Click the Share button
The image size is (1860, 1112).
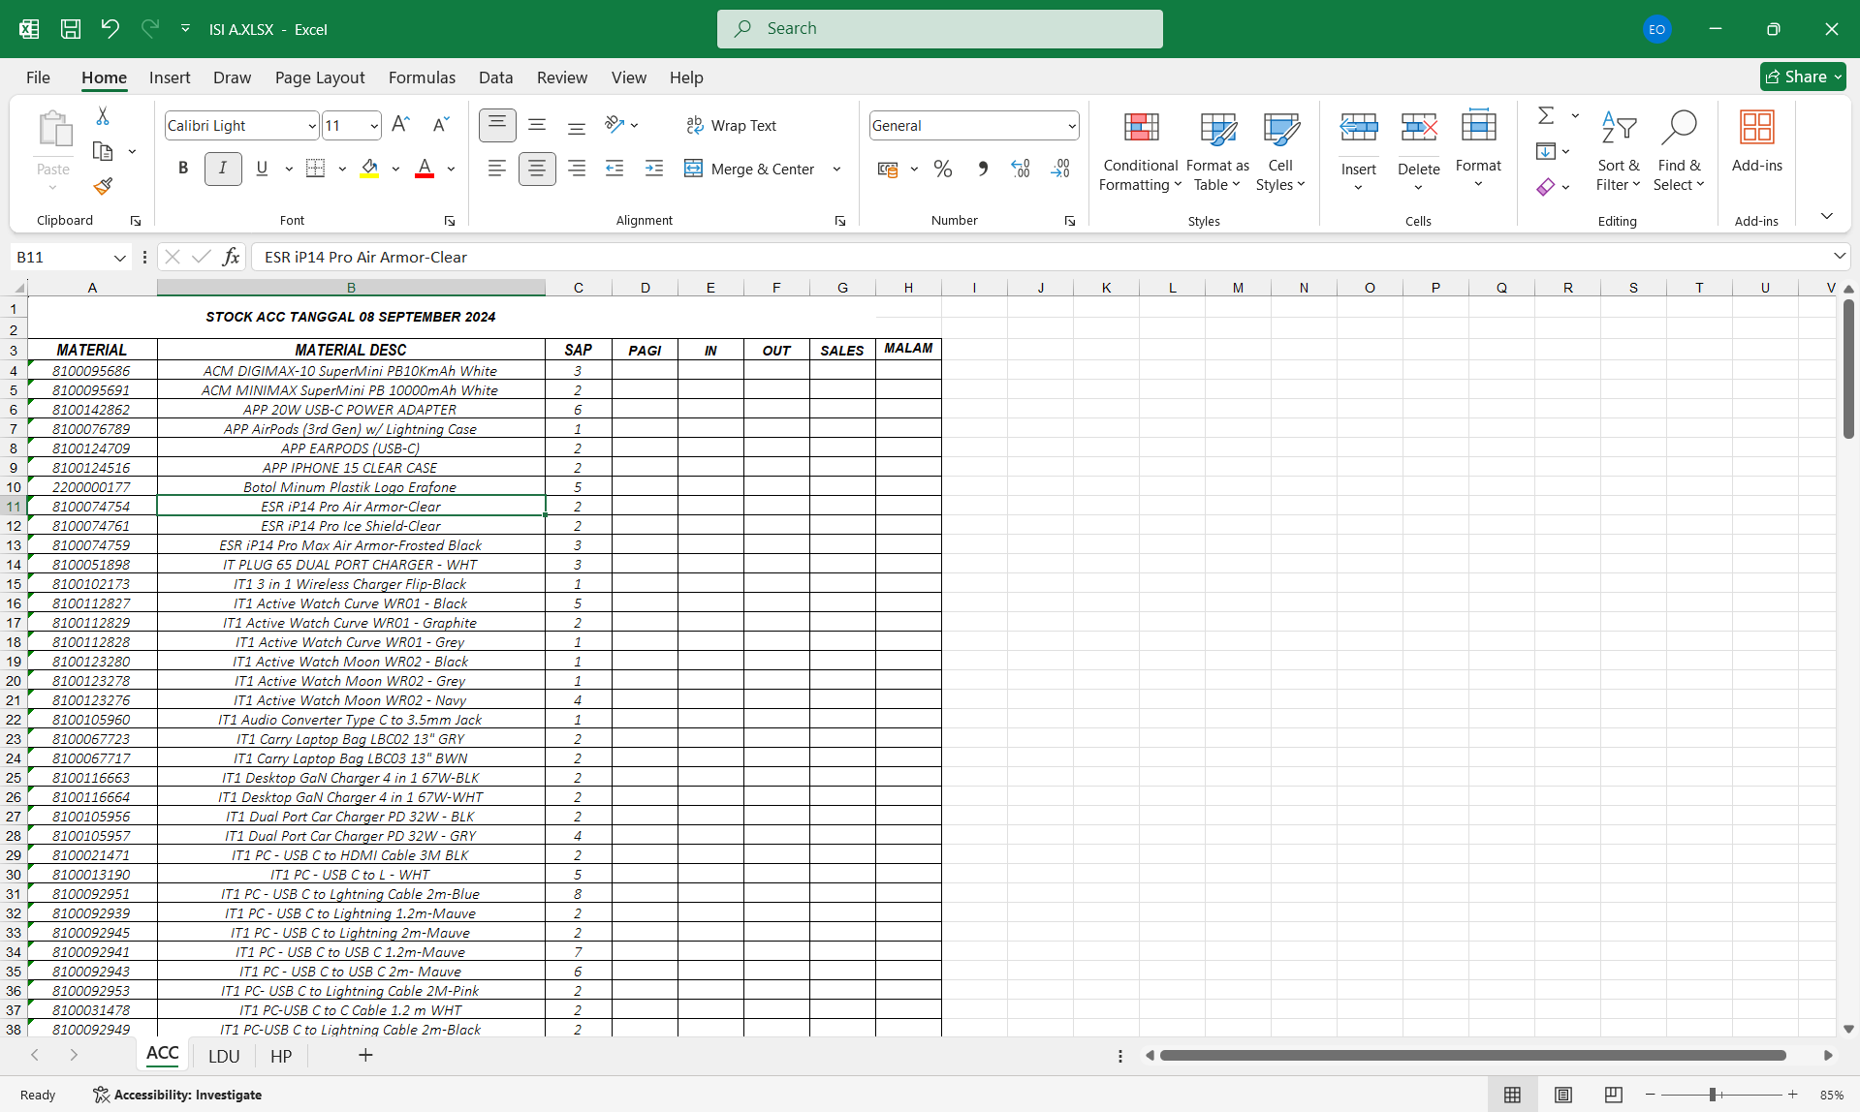coord(1802,77)
